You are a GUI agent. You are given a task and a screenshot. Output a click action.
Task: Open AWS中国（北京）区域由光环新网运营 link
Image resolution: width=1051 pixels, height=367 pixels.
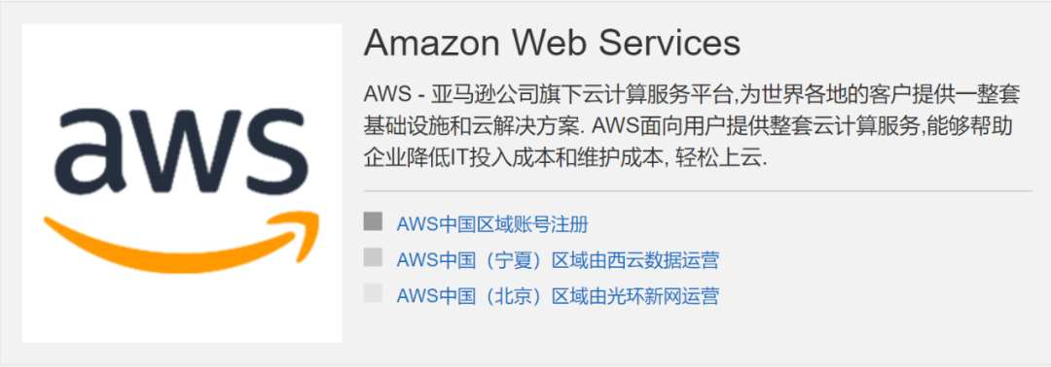(x=558, y=295)
